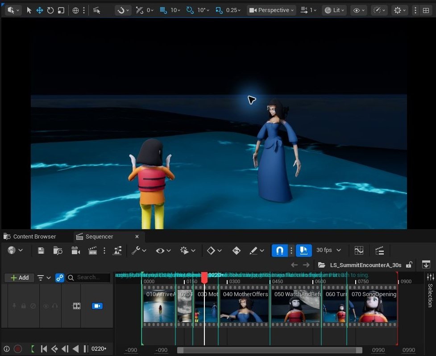Screen dimensions: 436x356
Task: Save the current sequence
Action: [x=41, y=251]
